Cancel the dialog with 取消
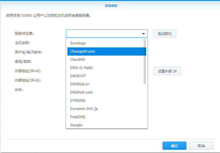 (x=201, y=146)
